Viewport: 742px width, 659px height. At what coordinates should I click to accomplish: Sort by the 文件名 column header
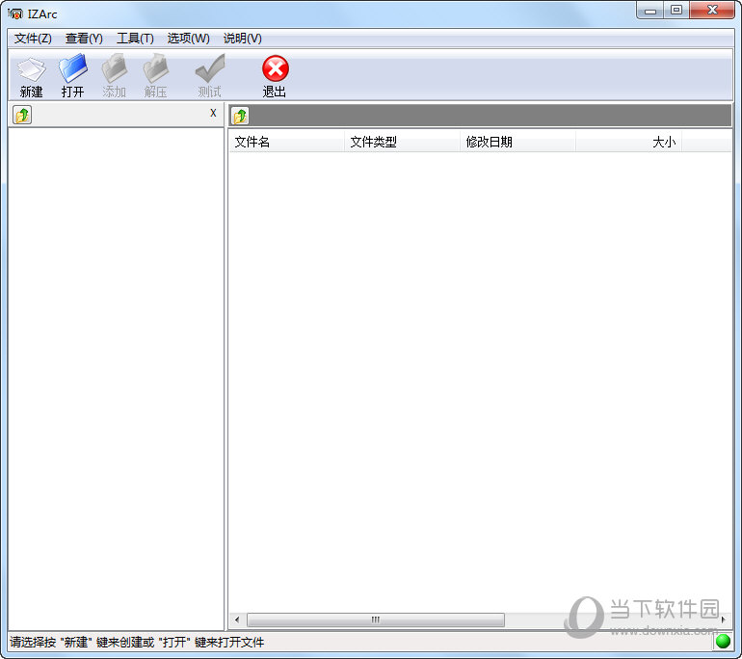[287, 142]
